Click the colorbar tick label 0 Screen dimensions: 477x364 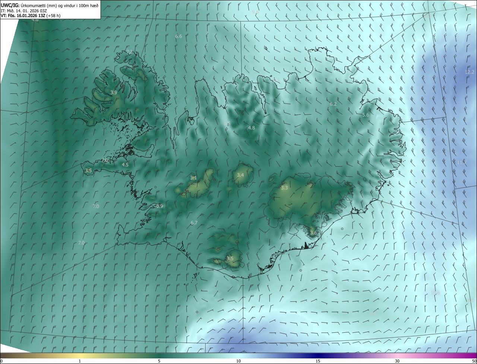pyautogui.click(x=1, y=361)
